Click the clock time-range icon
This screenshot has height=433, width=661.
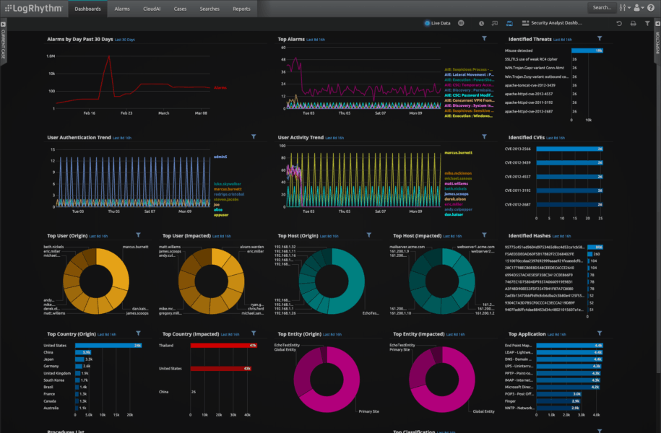(x=482, y=23)
